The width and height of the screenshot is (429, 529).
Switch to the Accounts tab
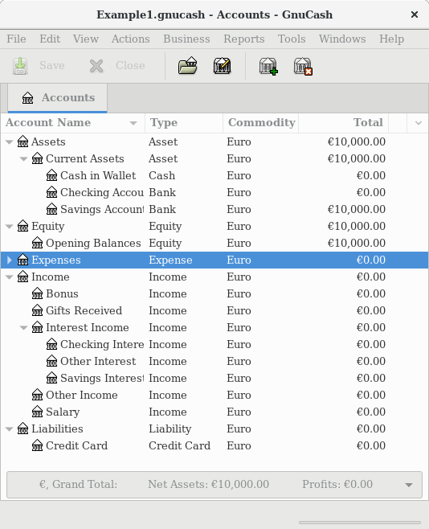click(x=58, y=98)
